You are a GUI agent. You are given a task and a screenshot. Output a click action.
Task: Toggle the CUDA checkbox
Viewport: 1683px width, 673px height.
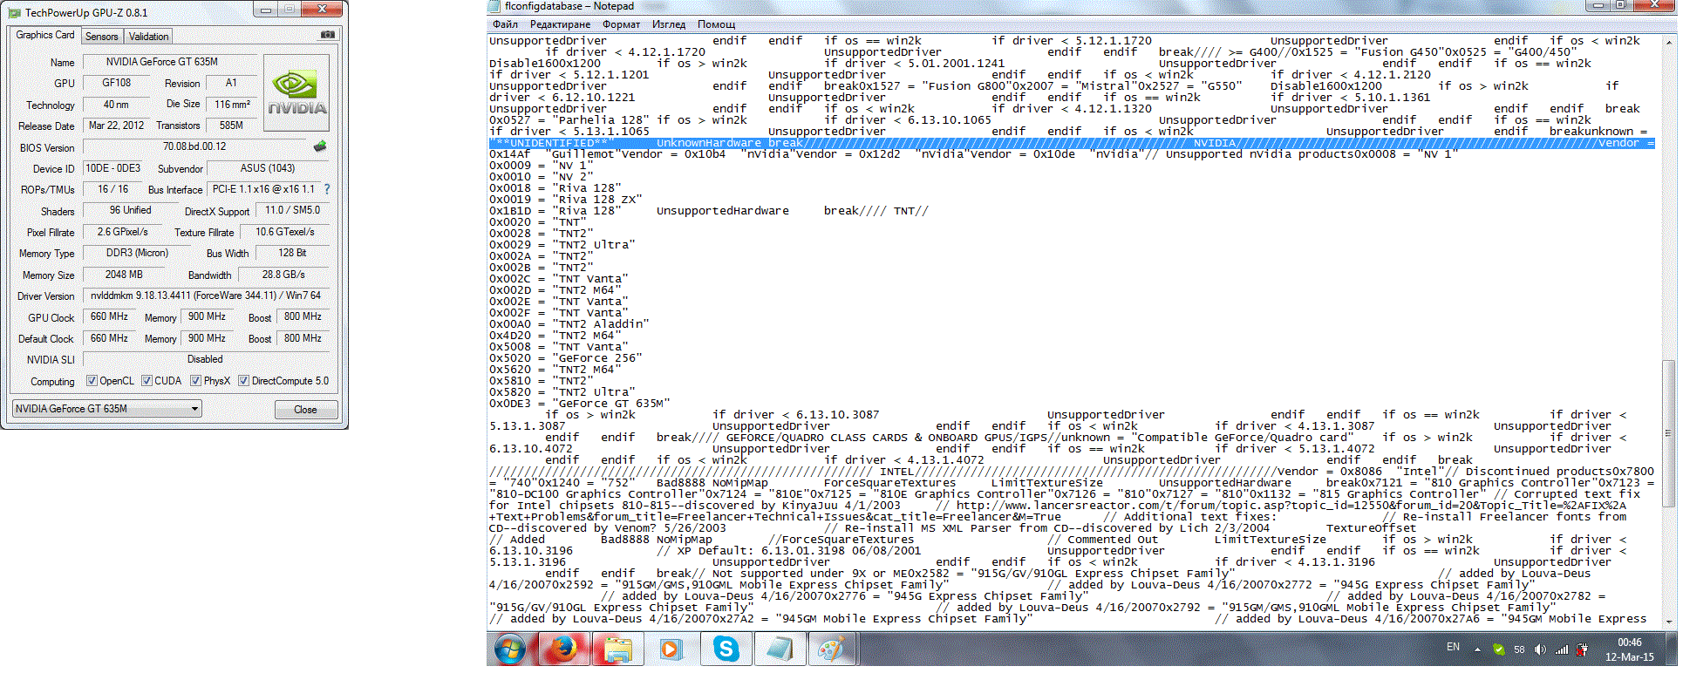[146, 381]
